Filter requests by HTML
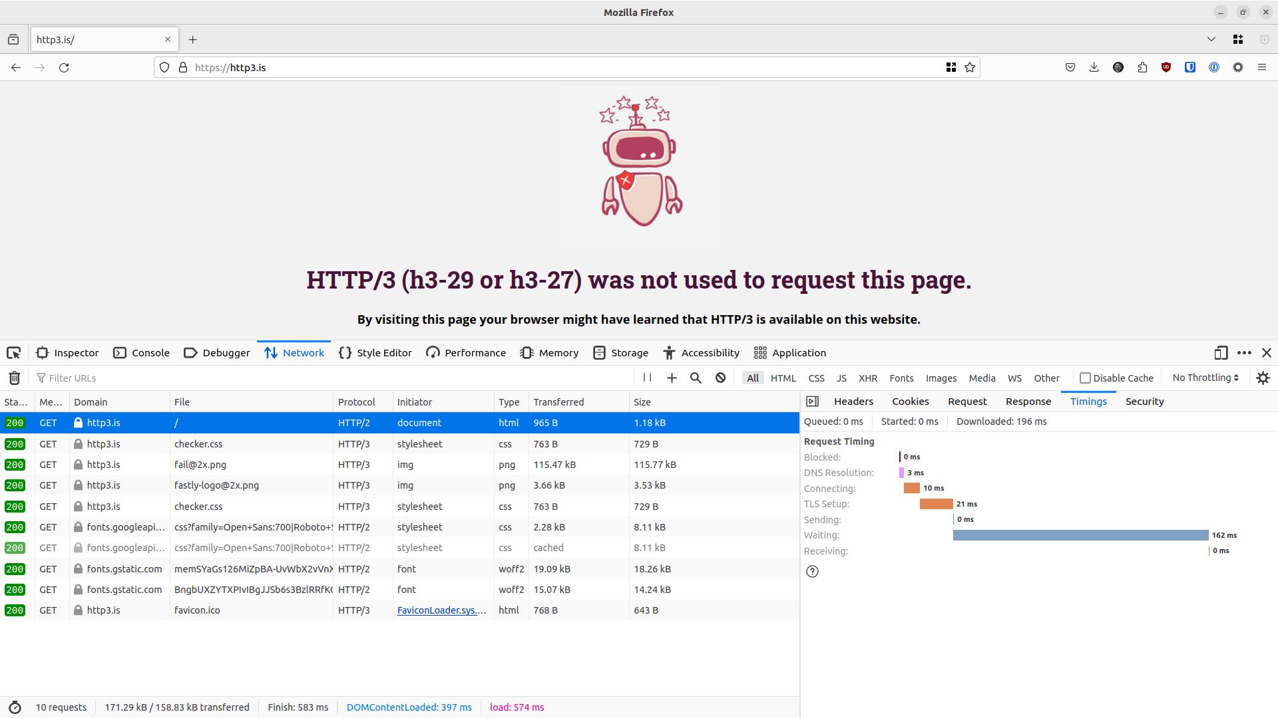 click(x=783, y=378)
